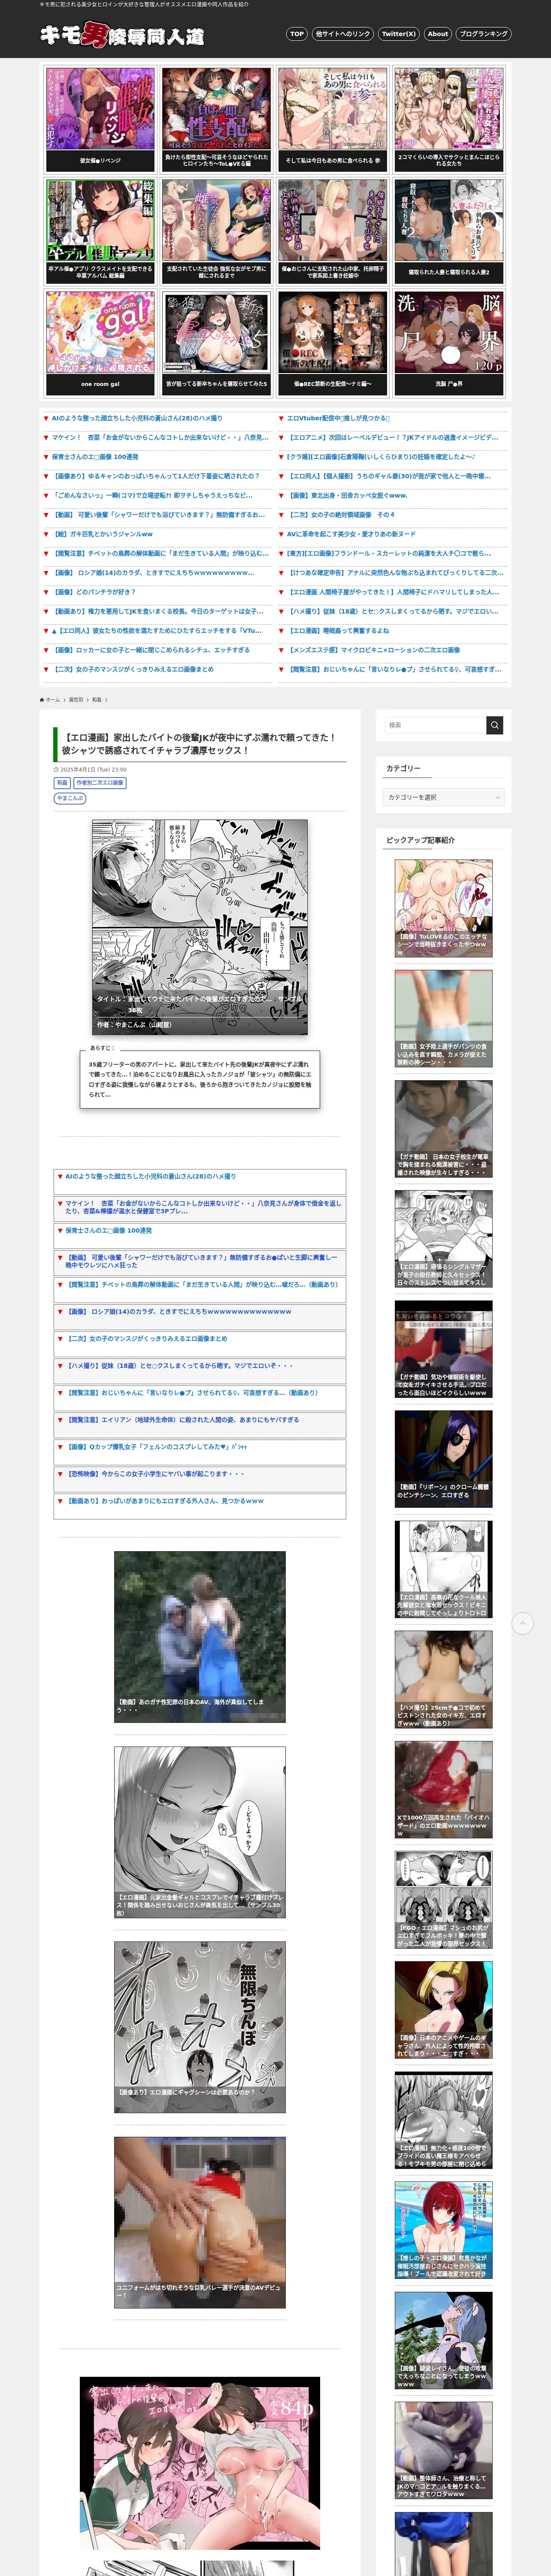Image resolution: width=551 pixels, height=2576 pixels.
Task: Click the TOP navigation button
Action: point(296,34)
